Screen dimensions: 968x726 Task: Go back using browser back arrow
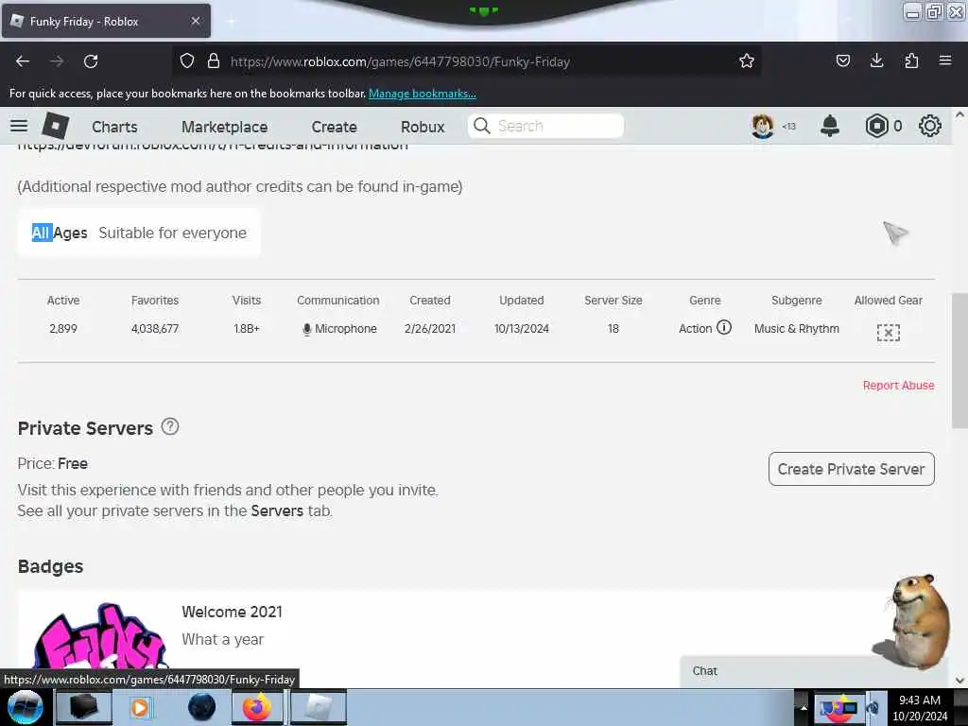(x=23, y=61)
